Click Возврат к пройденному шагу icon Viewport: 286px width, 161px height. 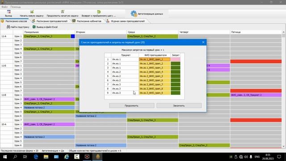click(99, 12)
